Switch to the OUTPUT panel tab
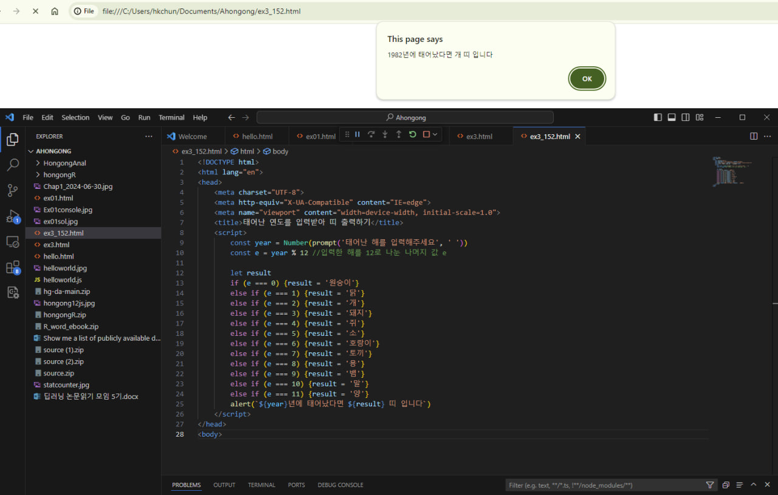 (x=224, y=485)
